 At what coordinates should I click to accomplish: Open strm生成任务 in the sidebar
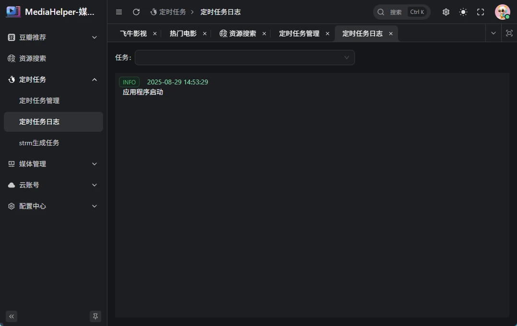tap(39, 143)
